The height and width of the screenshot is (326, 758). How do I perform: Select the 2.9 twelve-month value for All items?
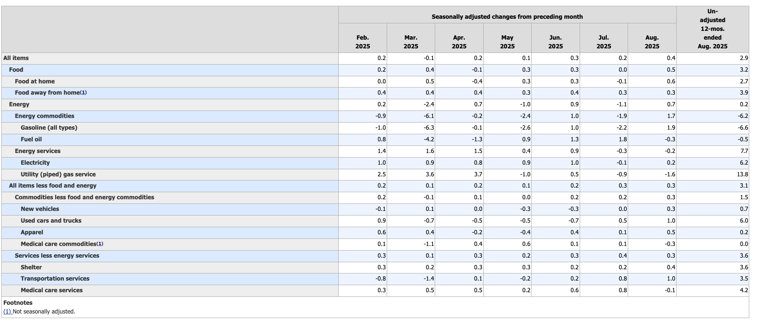point(743,58)
